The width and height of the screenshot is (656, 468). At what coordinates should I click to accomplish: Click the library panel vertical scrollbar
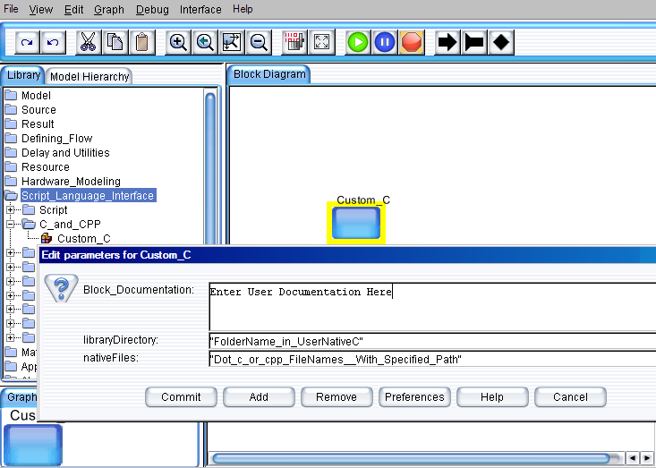point(210,167)
